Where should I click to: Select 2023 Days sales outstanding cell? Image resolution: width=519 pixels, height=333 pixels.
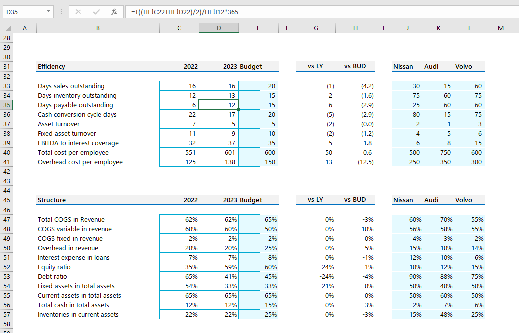(x=219, y=86)
